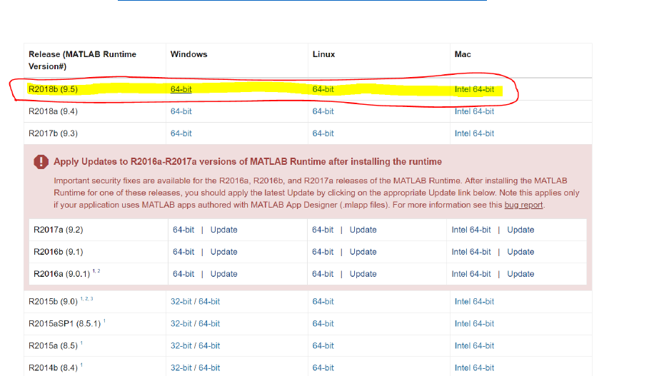
Task: Open R2018b Linux 64-bit download link
Action: click(323, 89)
